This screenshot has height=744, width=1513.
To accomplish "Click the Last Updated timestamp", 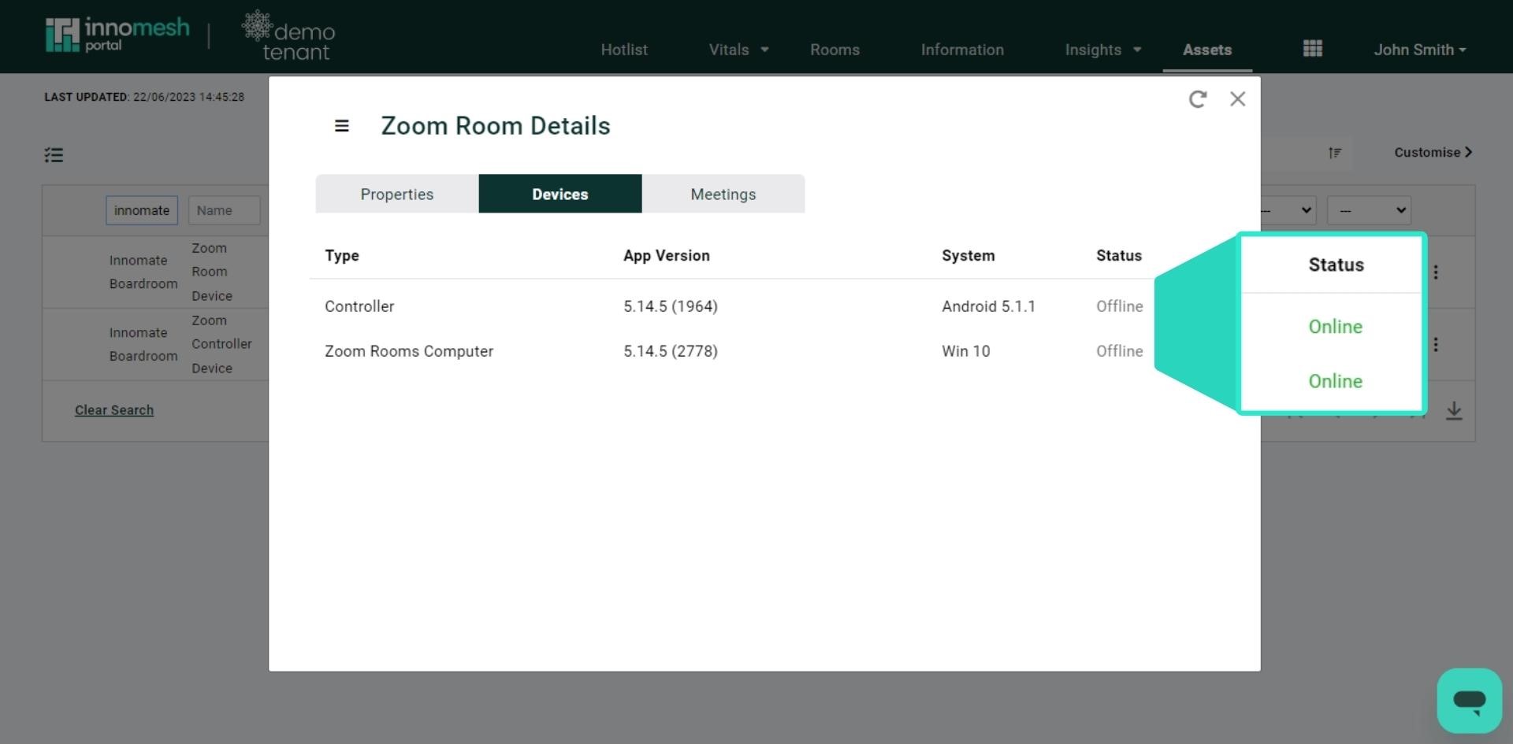I will pos(144,97).
